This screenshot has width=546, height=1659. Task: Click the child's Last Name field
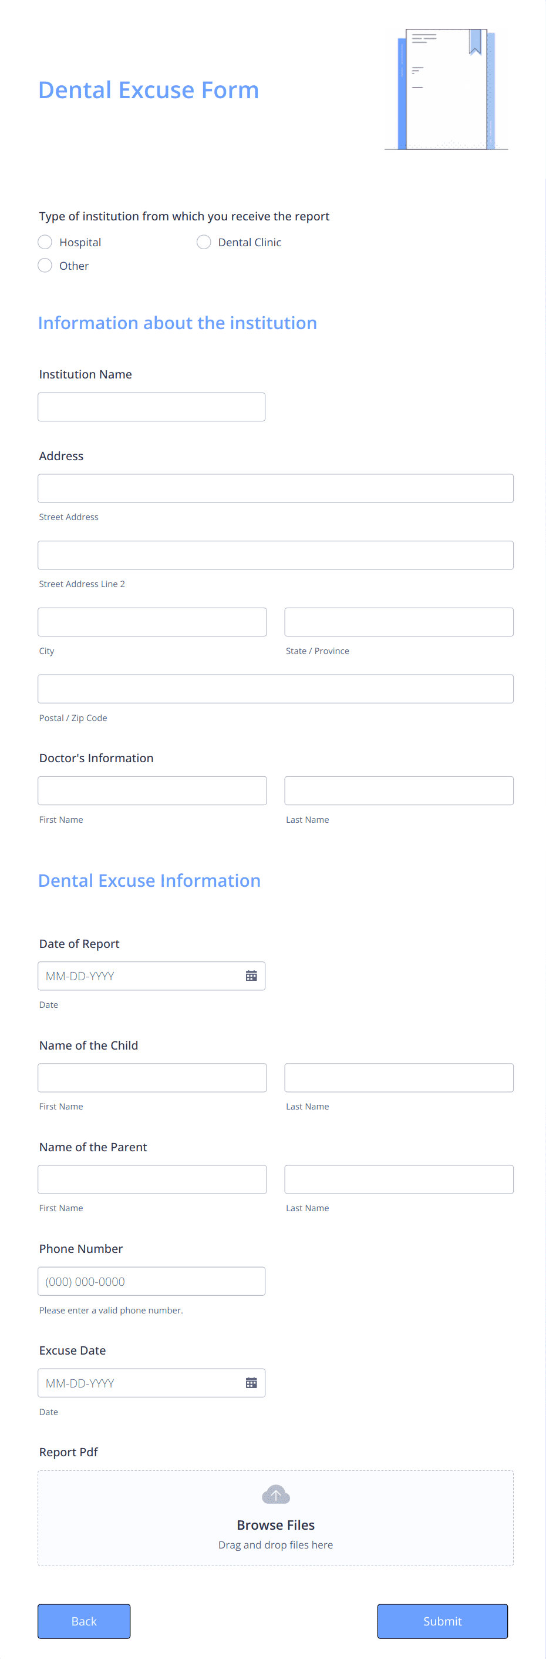398,1077
